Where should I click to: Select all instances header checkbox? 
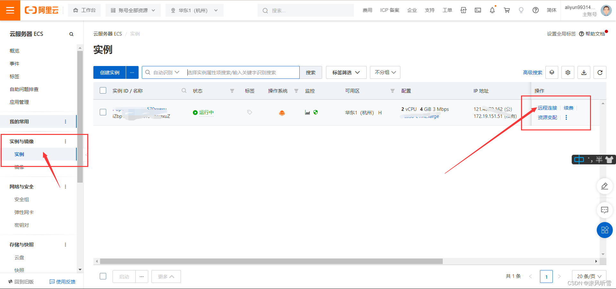[x=103, y=90]
